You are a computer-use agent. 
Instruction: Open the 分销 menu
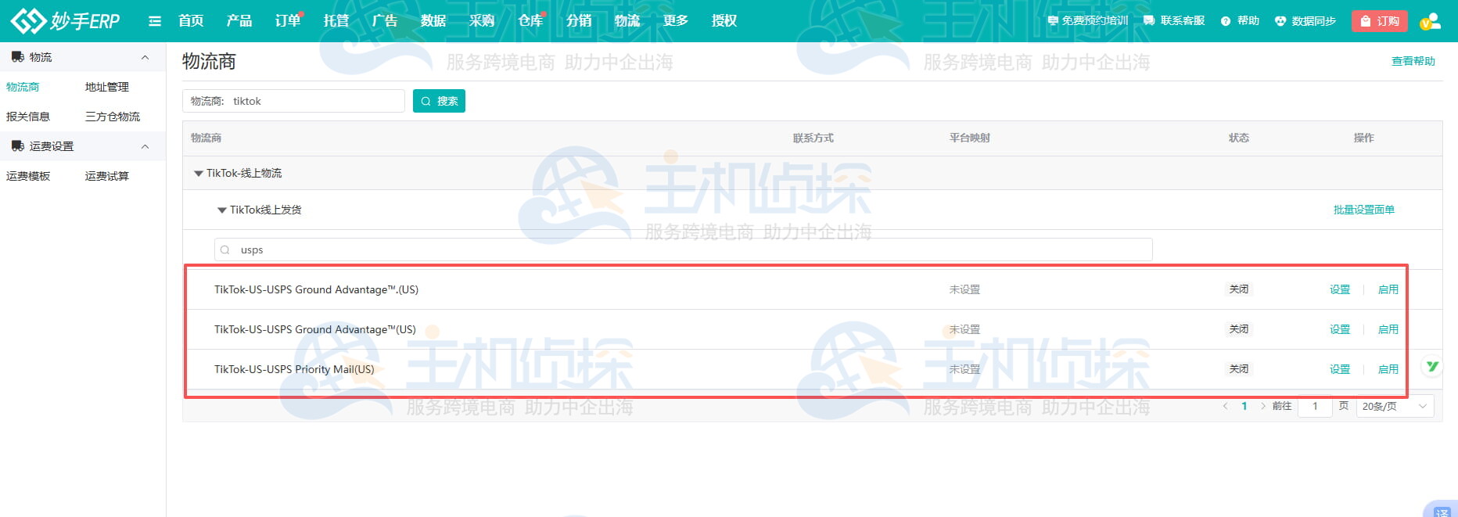point(579,21)
